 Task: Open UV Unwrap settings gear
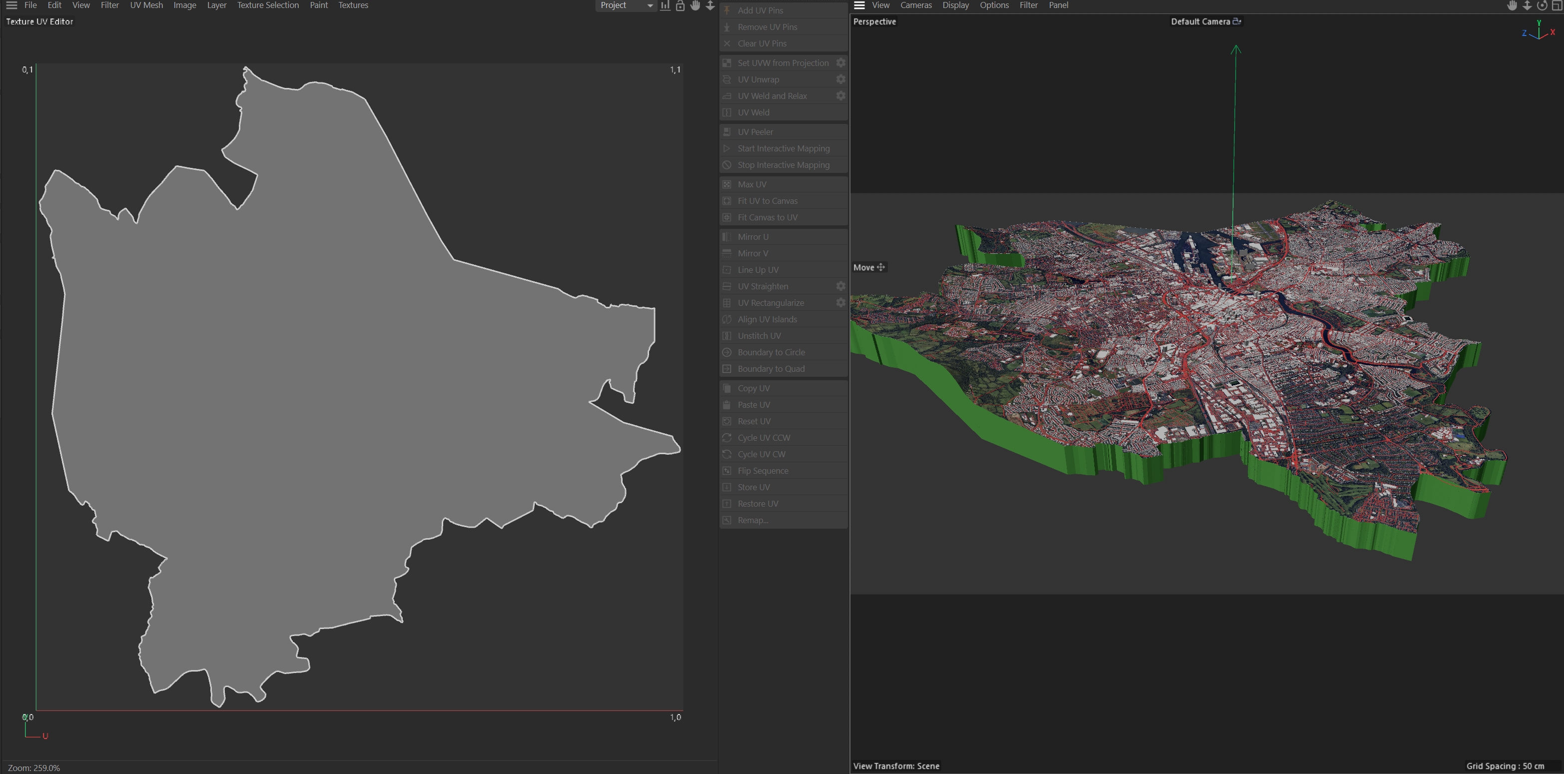840,79
